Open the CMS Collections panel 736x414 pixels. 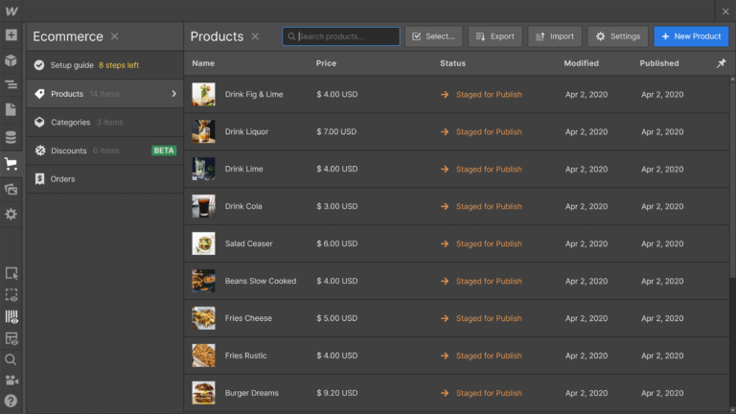coord(11,137)
